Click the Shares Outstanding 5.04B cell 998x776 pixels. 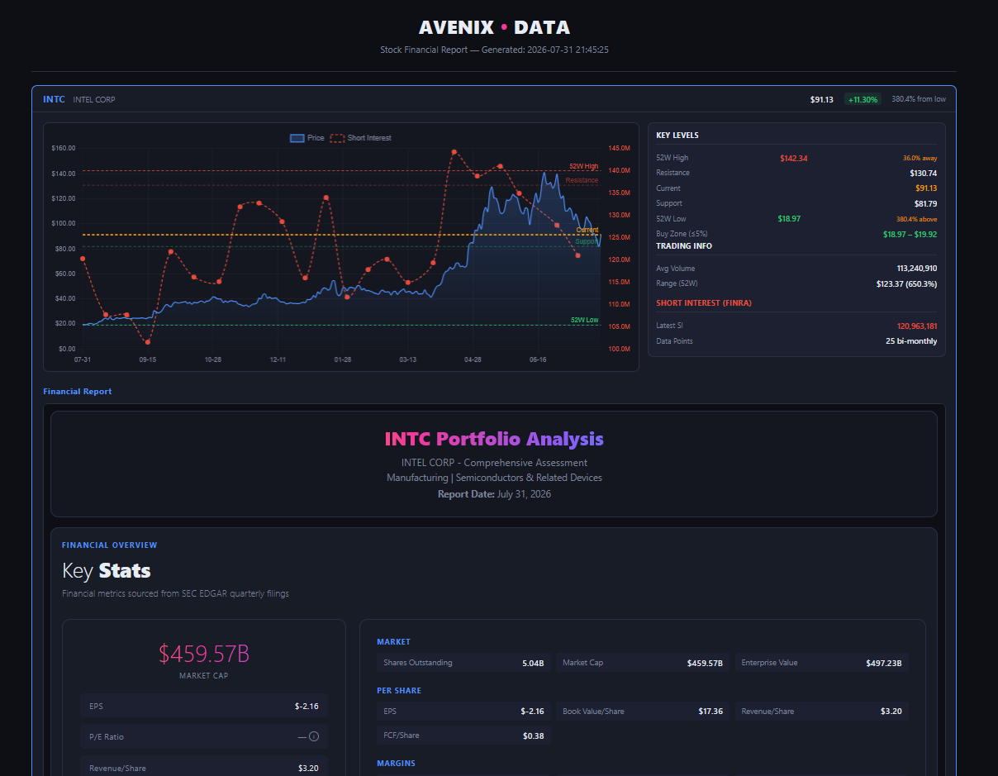[x=463, y=663]
